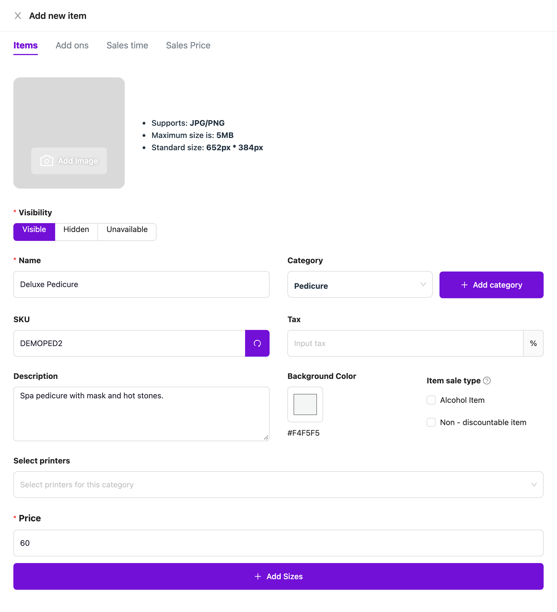Set visibility to Hidden
Viewport: 557px width, 612px height.
tap(76, 232)
